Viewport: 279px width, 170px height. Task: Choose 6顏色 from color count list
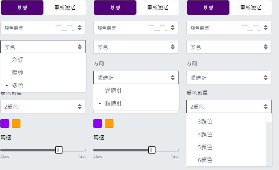pos(226,160)
